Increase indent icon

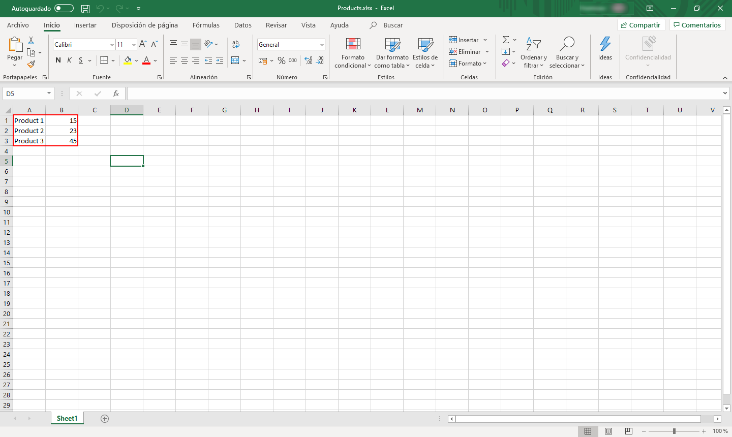click(220, 60)
